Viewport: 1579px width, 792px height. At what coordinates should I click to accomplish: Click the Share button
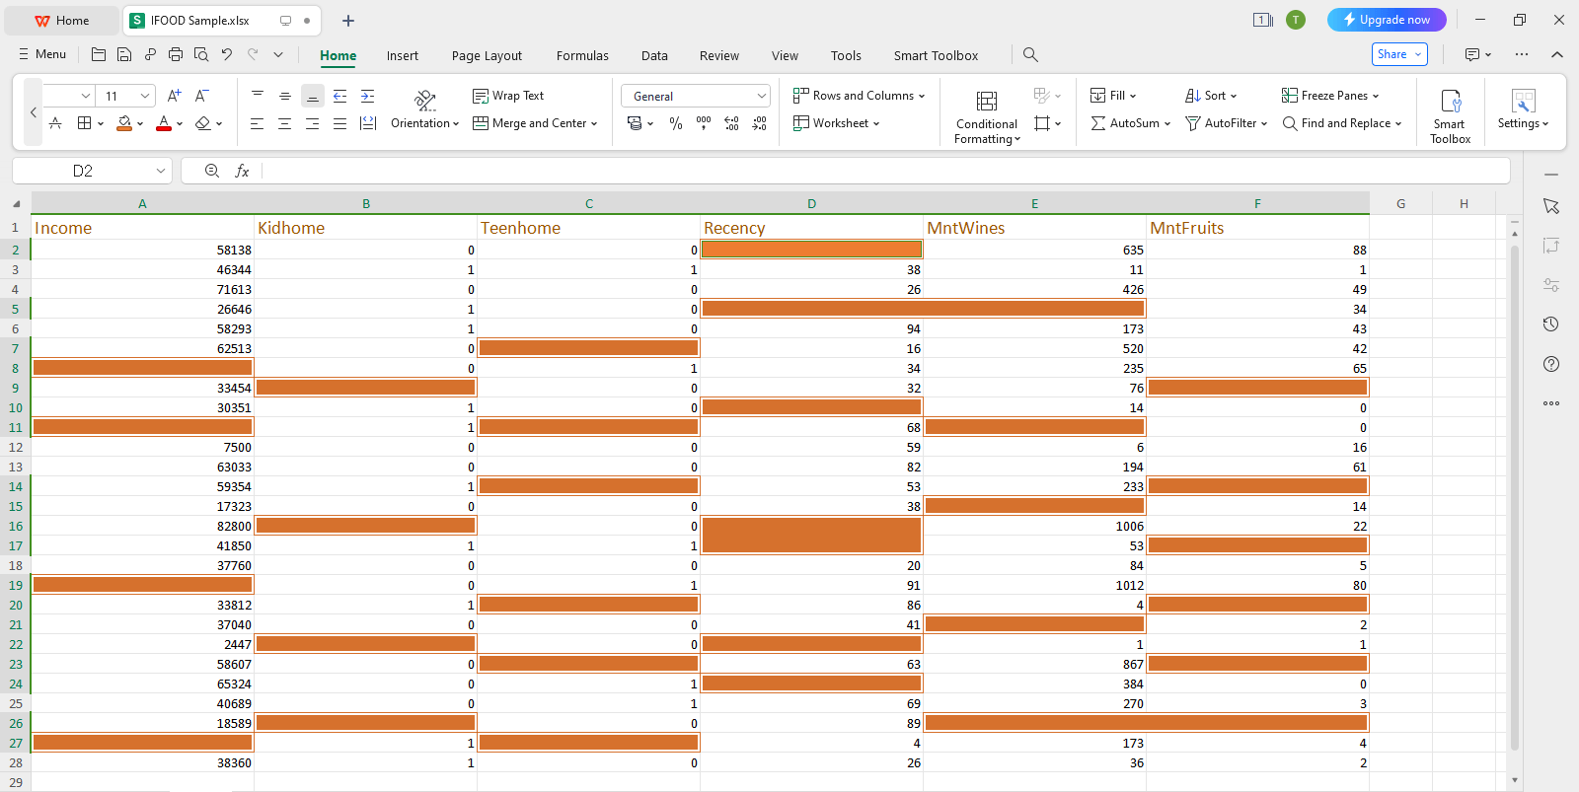pos(1399,54)
